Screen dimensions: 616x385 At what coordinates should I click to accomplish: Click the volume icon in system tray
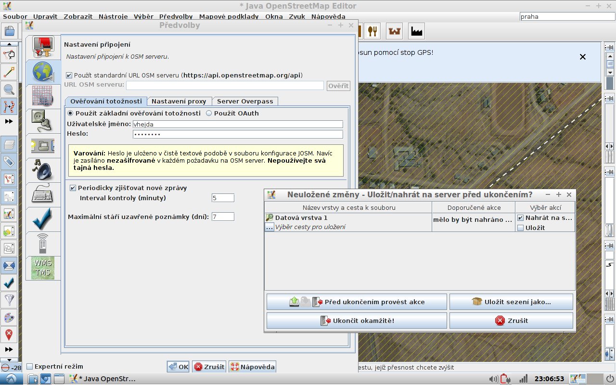(493, 379)
